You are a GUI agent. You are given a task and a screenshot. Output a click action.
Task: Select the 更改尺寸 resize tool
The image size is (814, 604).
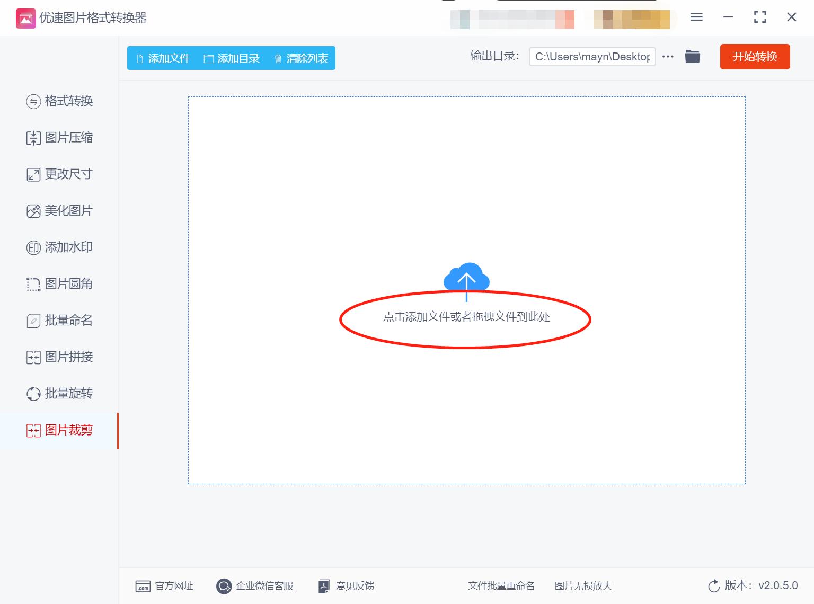click(x=59, y=174)
